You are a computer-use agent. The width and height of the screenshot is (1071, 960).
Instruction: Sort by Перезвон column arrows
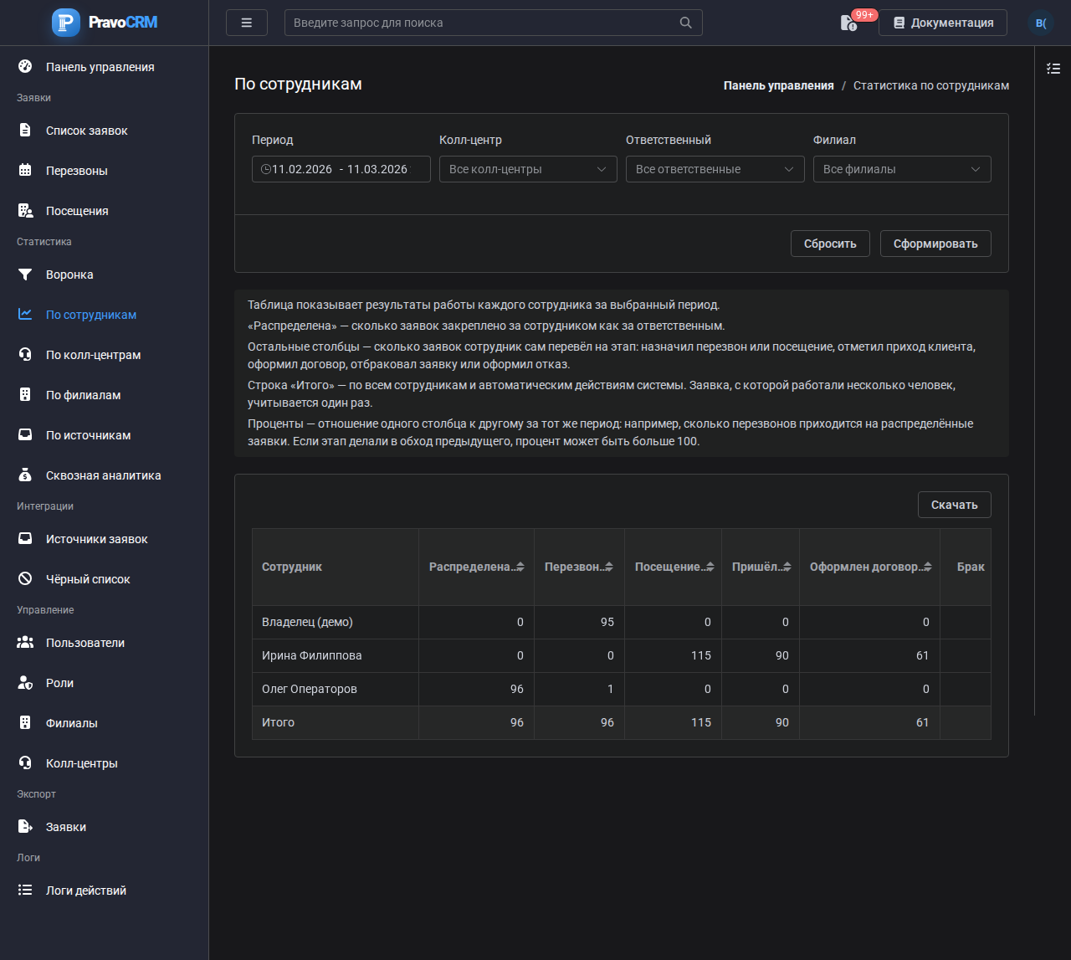[x=609, y=567]
